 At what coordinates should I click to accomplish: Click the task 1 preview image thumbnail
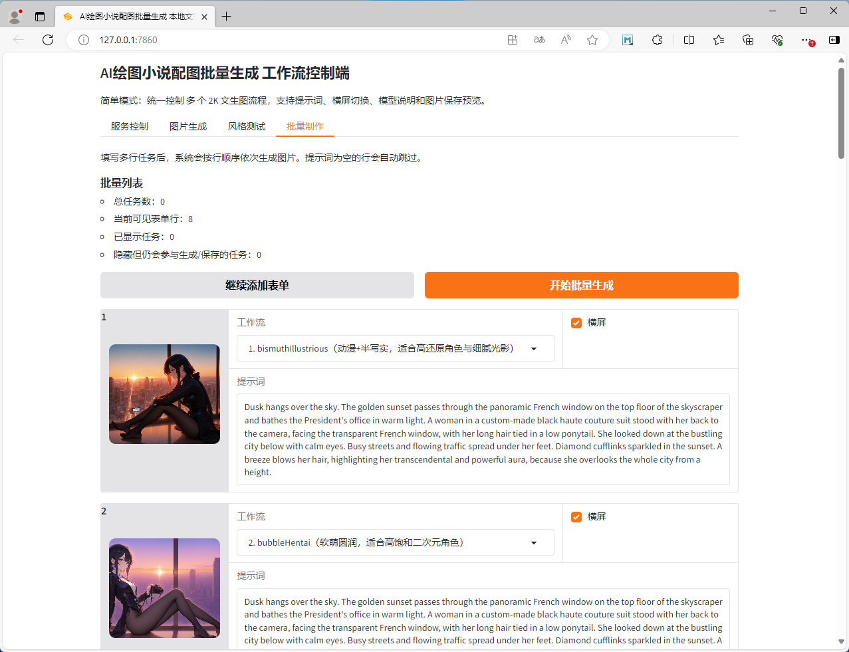(x=164, y=394)
